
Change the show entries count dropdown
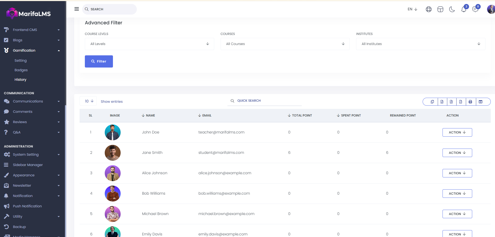click(x=88, y=101)
